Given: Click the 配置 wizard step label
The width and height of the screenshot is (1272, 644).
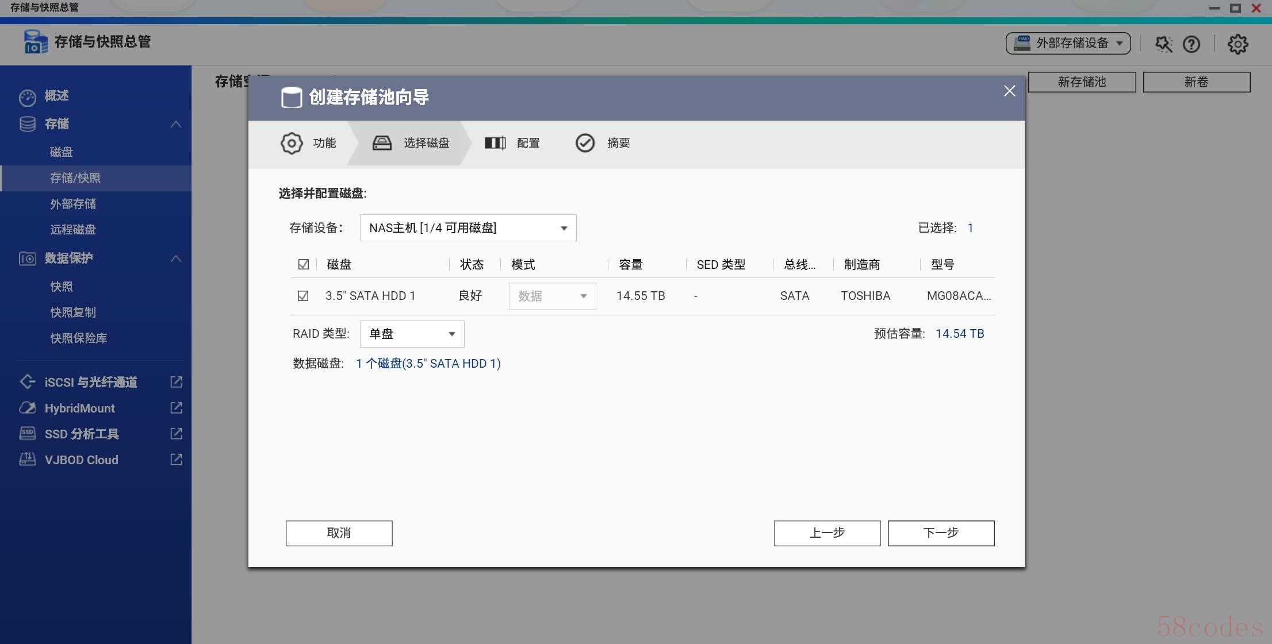Looking at the screenshot, I should click(528, 143).
